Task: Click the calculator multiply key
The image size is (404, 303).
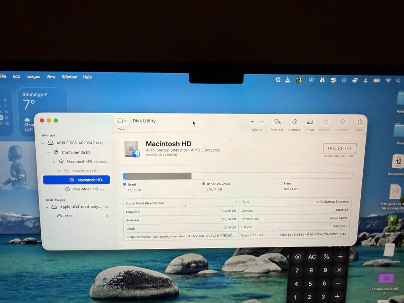Action: point(339,270)
